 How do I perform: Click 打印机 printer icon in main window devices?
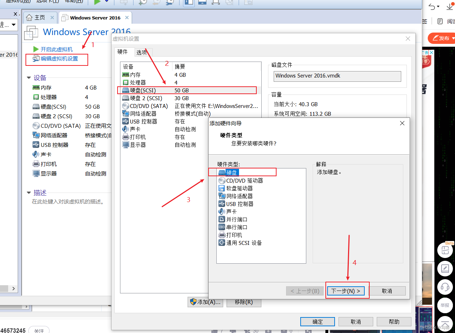click(36, 164)
